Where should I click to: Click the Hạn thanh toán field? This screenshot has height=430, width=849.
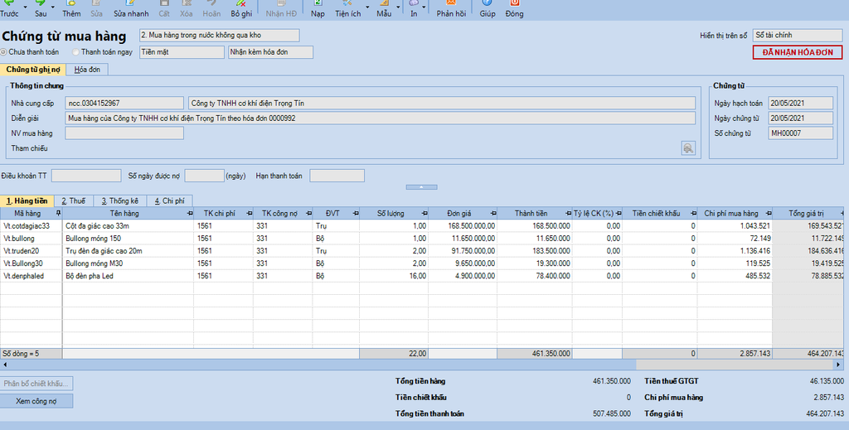point(337,176)
